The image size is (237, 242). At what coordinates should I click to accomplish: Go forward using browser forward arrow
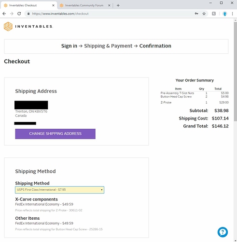coord(12,14)
